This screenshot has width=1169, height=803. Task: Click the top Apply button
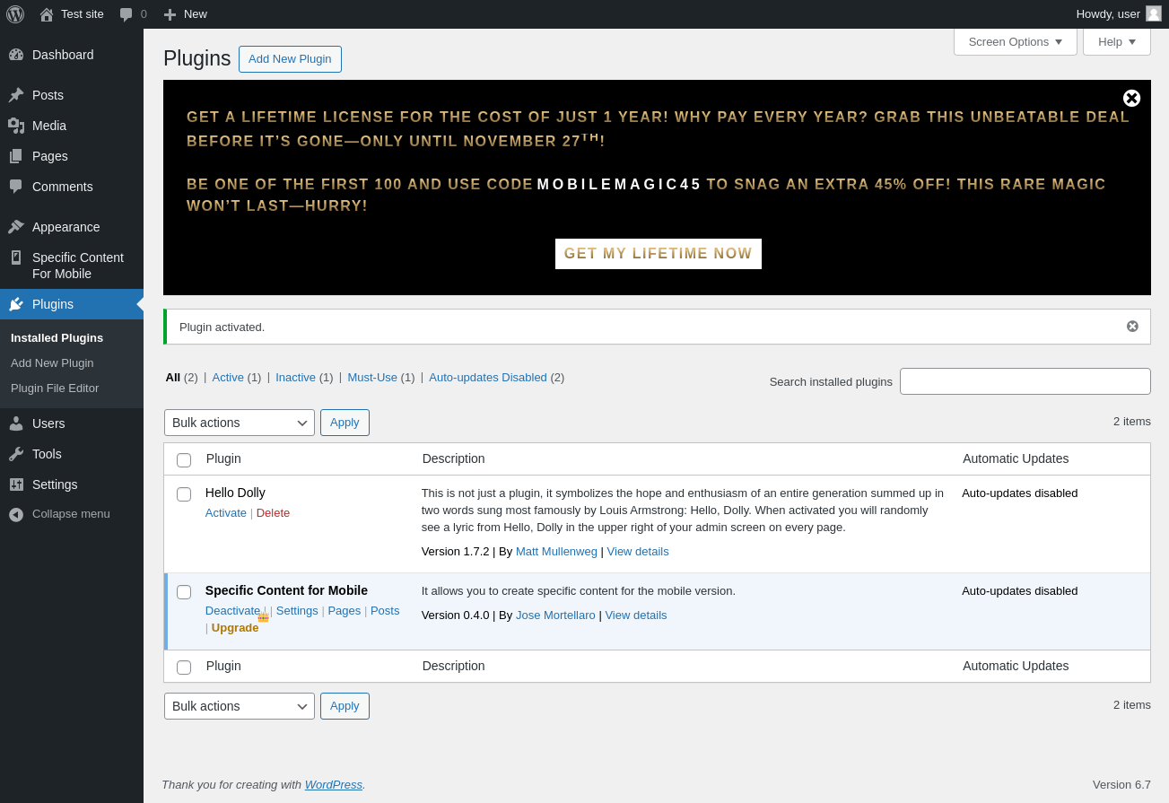click(x=345, y=423)
